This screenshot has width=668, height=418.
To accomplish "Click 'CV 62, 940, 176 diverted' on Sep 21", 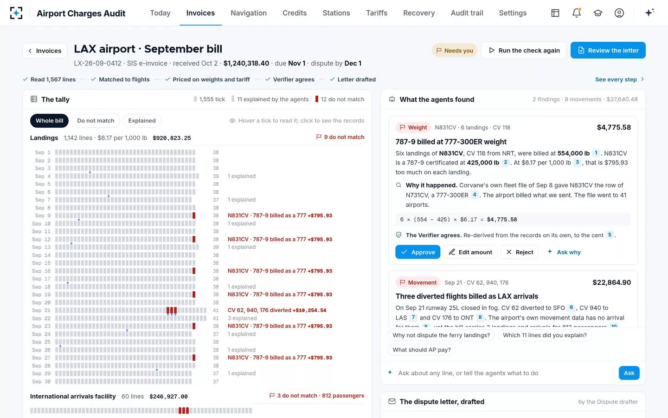I will (x=277, y=310).
